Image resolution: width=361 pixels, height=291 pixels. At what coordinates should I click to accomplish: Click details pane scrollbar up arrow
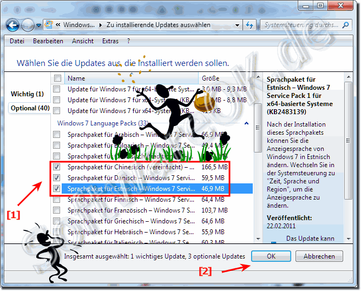pos(349,77)
